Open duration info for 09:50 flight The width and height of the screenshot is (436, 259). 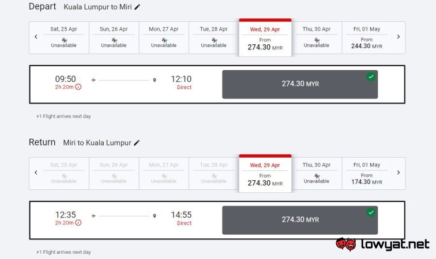pyautogui.click(x=78, y=87)
